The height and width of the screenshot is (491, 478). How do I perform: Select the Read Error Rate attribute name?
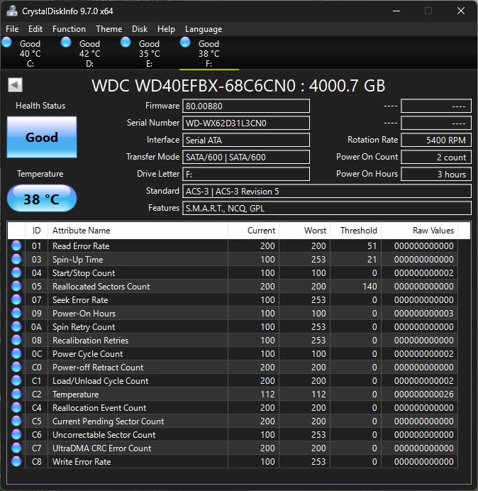pos(81,246)
